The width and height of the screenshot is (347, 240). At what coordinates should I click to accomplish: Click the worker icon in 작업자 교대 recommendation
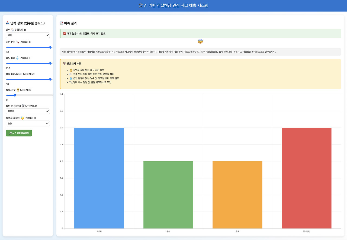71,70
